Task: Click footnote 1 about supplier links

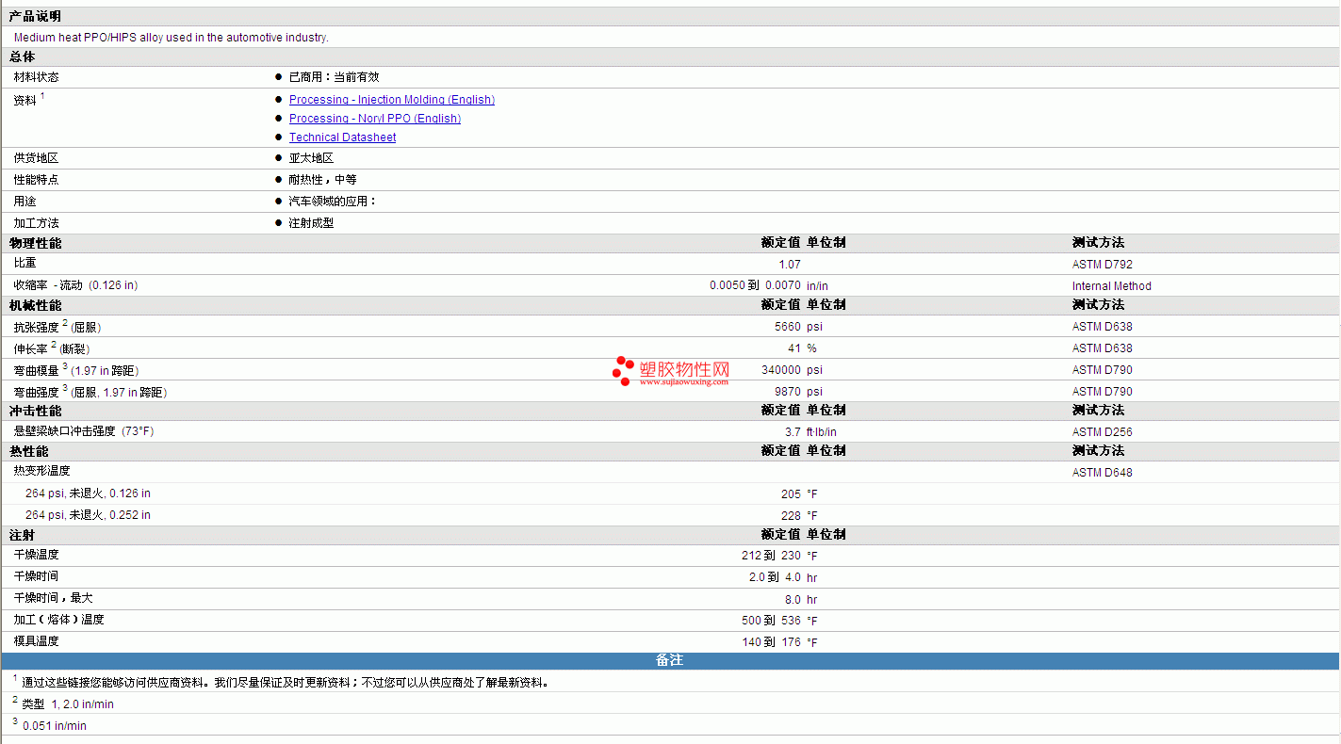Action: click(x=281, y=682)
